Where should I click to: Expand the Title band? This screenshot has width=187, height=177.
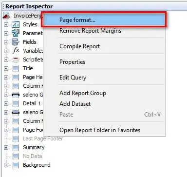[x=6, y=68]
